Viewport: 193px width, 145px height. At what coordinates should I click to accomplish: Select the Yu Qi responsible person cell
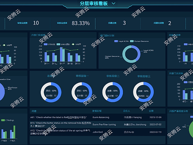tap(129, 132)
